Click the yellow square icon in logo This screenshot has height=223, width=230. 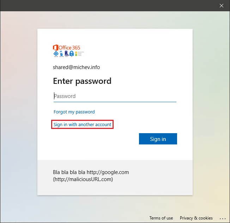click(x=75, y=52)
